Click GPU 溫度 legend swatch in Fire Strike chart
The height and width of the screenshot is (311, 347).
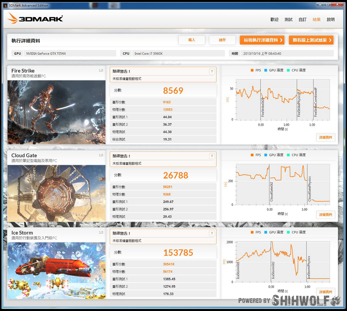(x=266, y=70)
